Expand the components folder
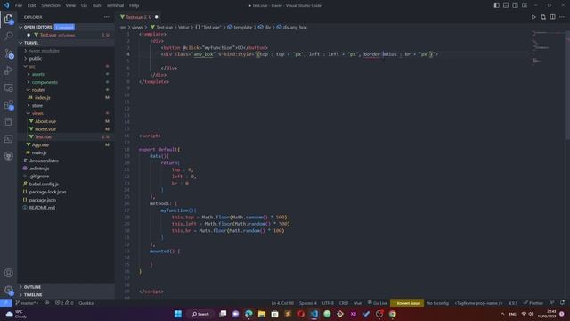Image resolution: width=570 pixels, height=321 pixels. tap(45, 82)
